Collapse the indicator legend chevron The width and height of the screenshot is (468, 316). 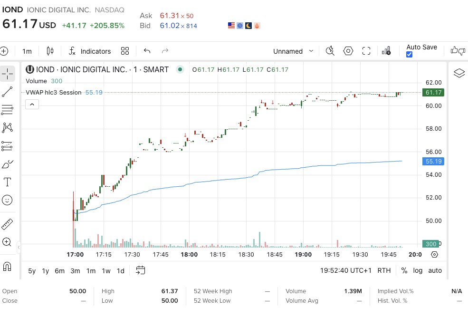(32, 105)
